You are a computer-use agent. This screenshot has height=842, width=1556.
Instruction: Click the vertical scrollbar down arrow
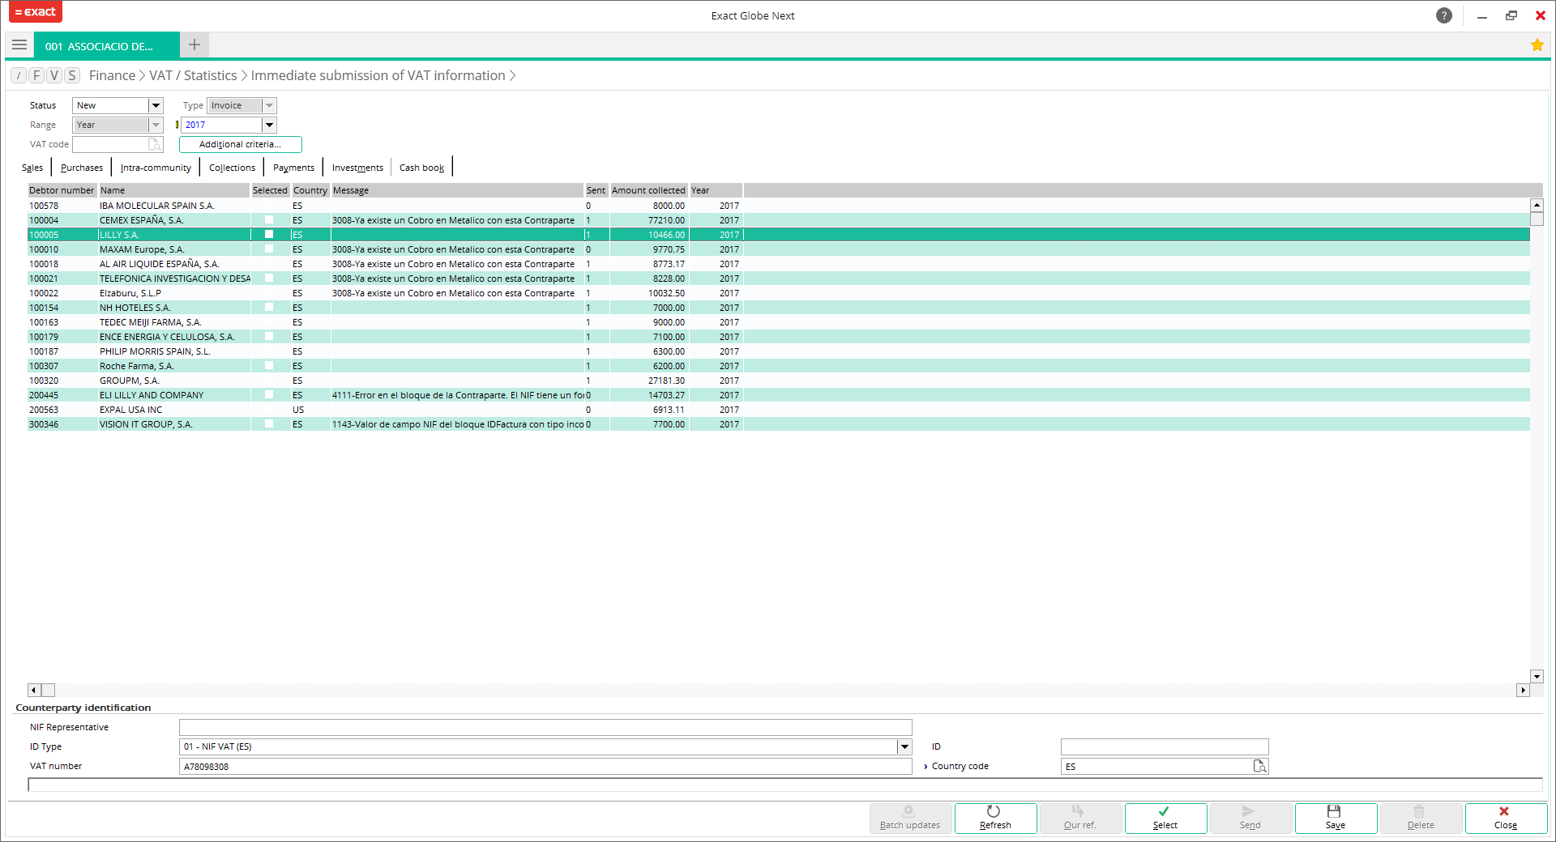pyautogui.click(x=1537, y=676)
